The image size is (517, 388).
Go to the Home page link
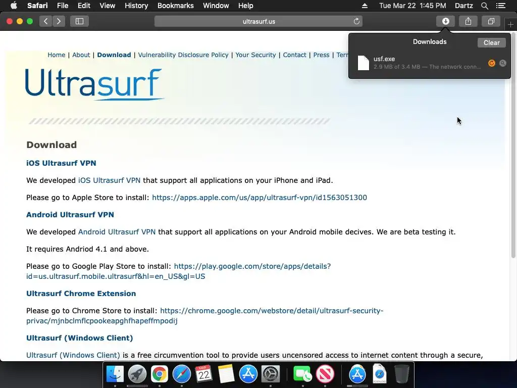[57, 55]
